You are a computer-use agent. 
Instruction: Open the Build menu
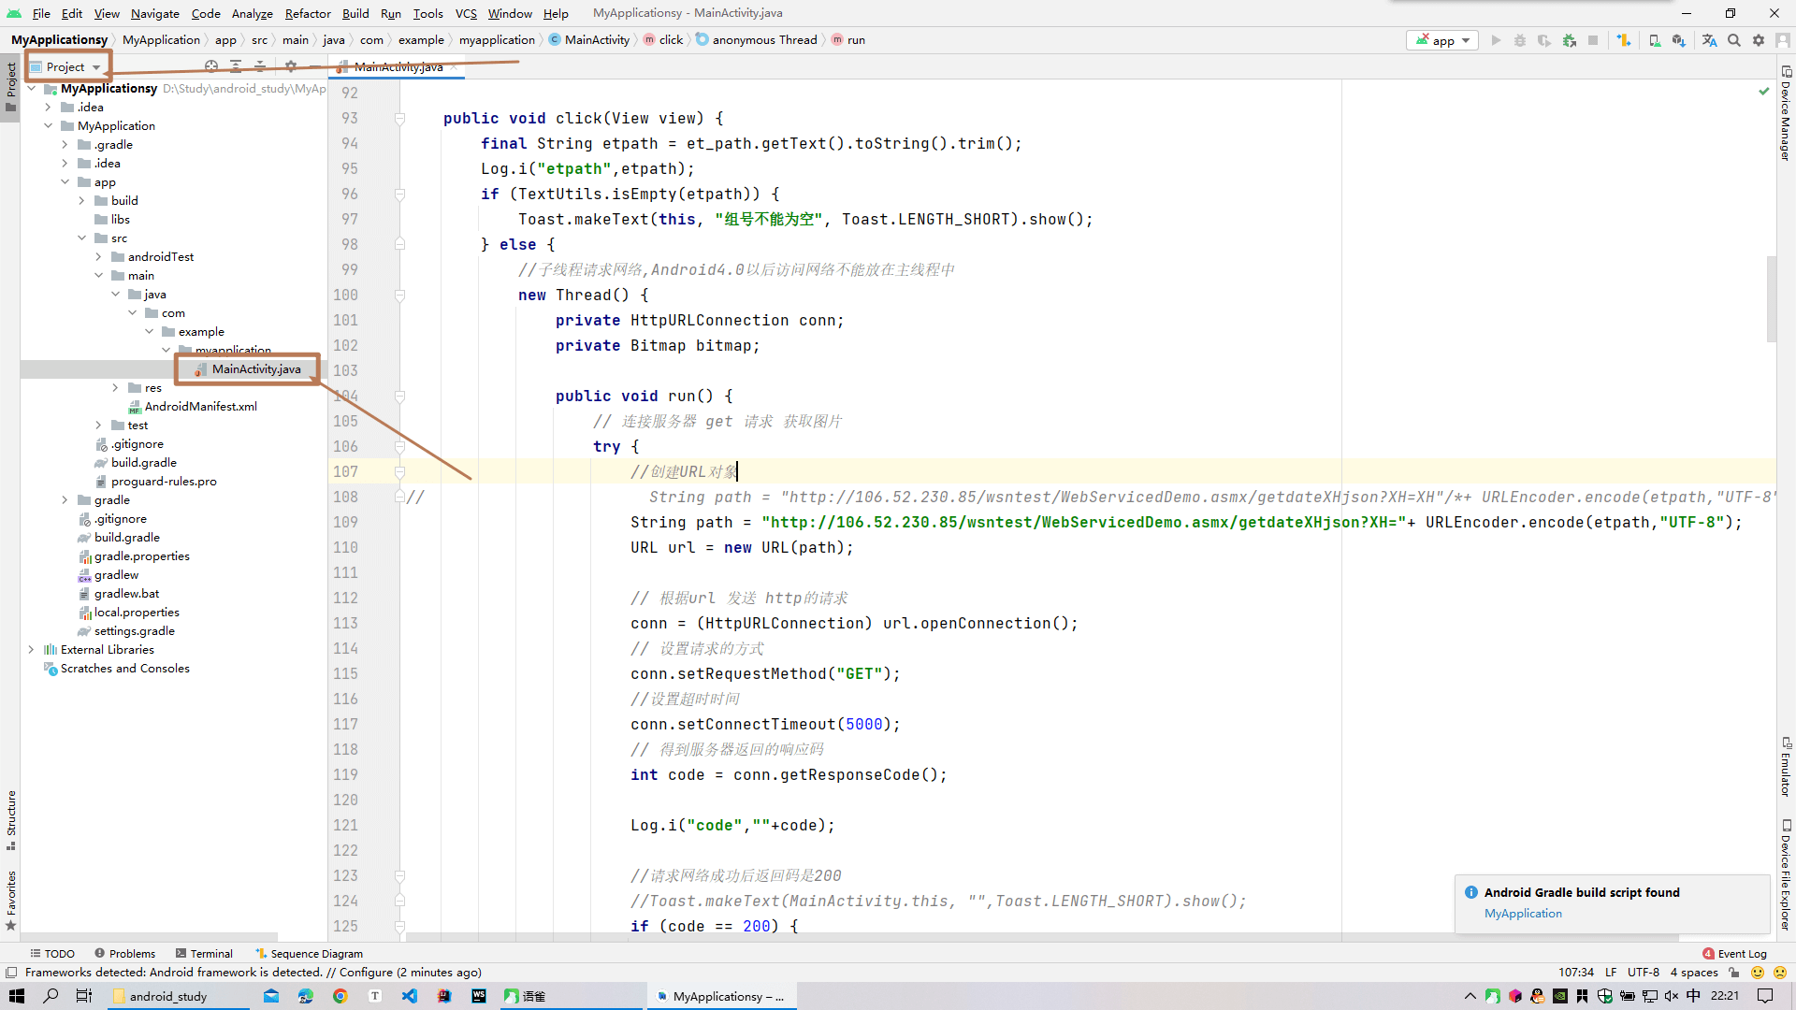tap(355, 13)
